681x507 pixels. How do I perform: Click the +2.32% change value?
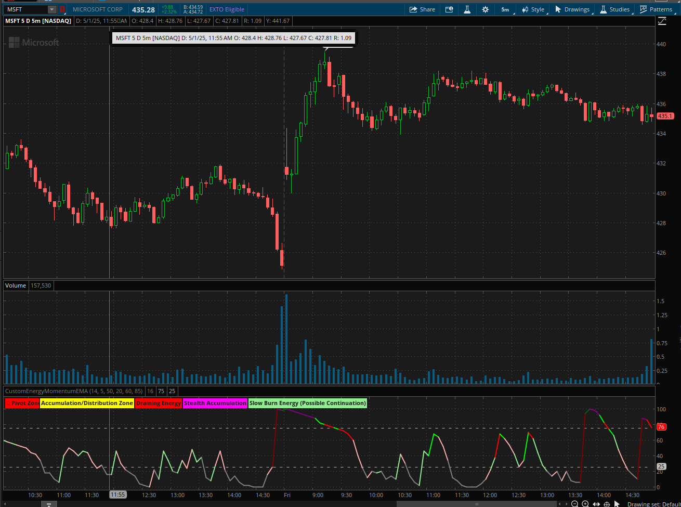coord(169,12)
